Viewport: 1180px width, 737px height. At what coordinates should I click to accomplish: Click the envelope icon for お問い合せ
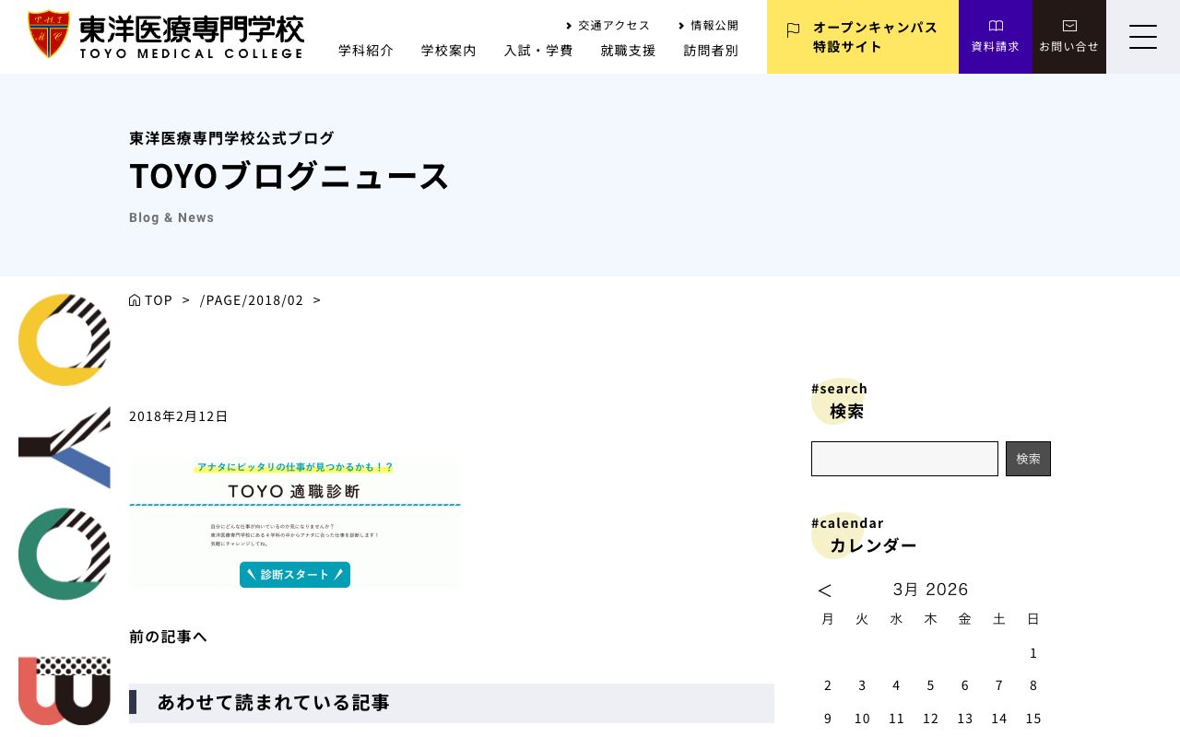click(x=1069, y=26)
